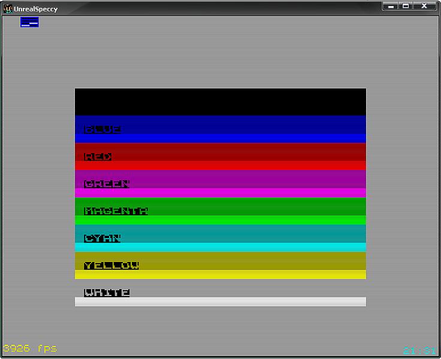Viewport: 441px width, 359px height.
Task: Click the bright white stripe at bottom
Action: [x=220, y=302]
